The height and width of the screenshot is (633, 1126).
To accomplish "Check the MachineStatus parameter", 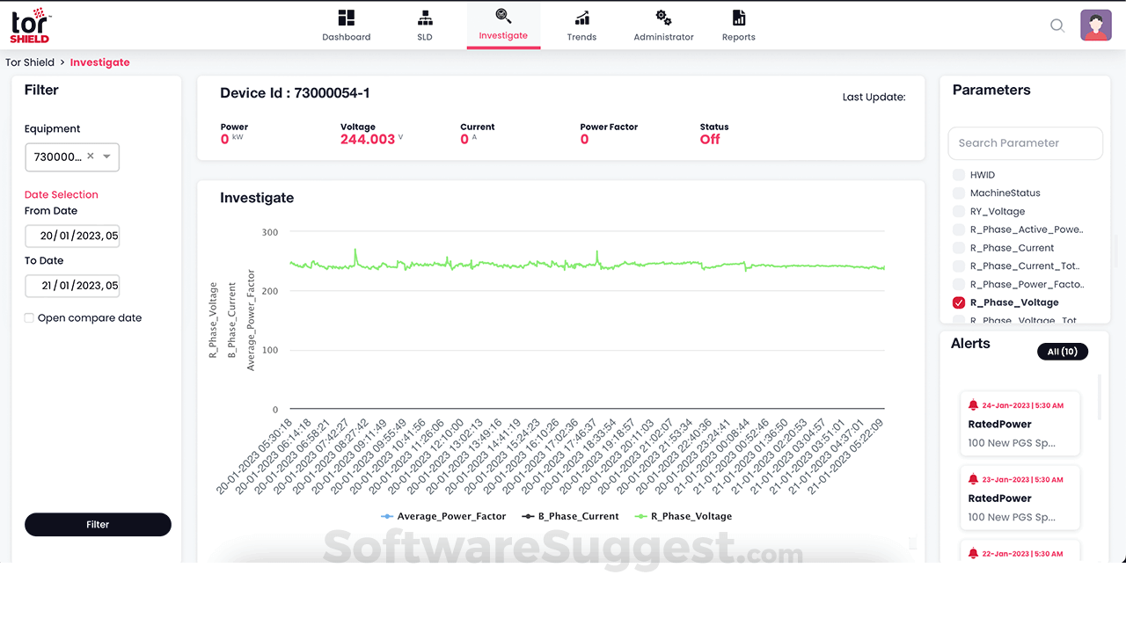I will [959, 193].
